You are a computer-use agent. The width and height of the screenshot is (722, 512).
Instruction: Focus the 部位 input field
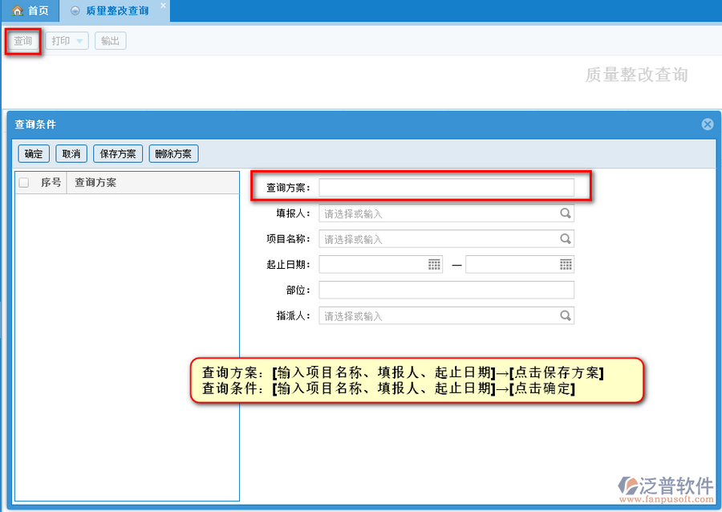[446, 290]
